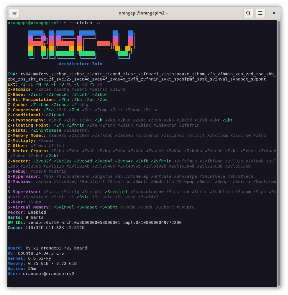The height and width of the screenshot is (295, 288).
Task: Click the ✓Sscofpmf supervisor entry
Action: click(116, 192)
